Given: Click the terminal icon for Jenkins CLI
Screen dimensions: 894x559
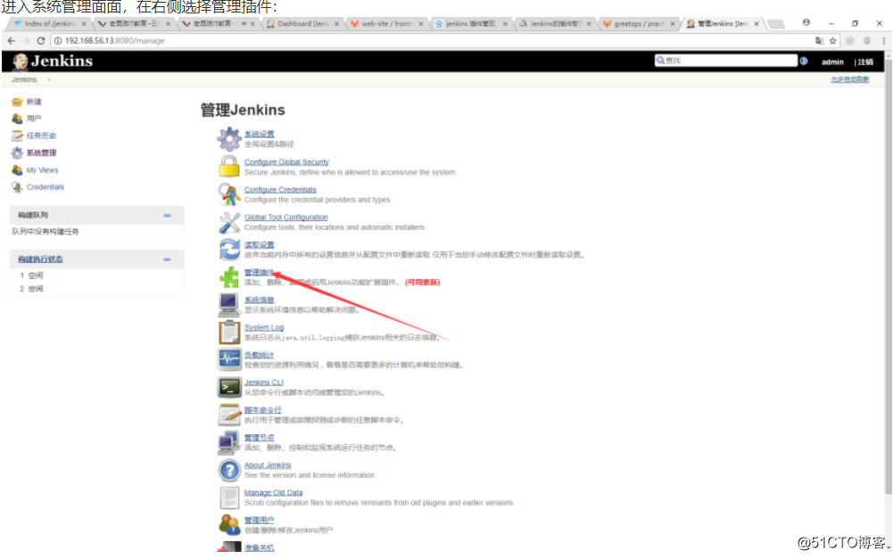Looking at the screenshot, I should 229,388.
